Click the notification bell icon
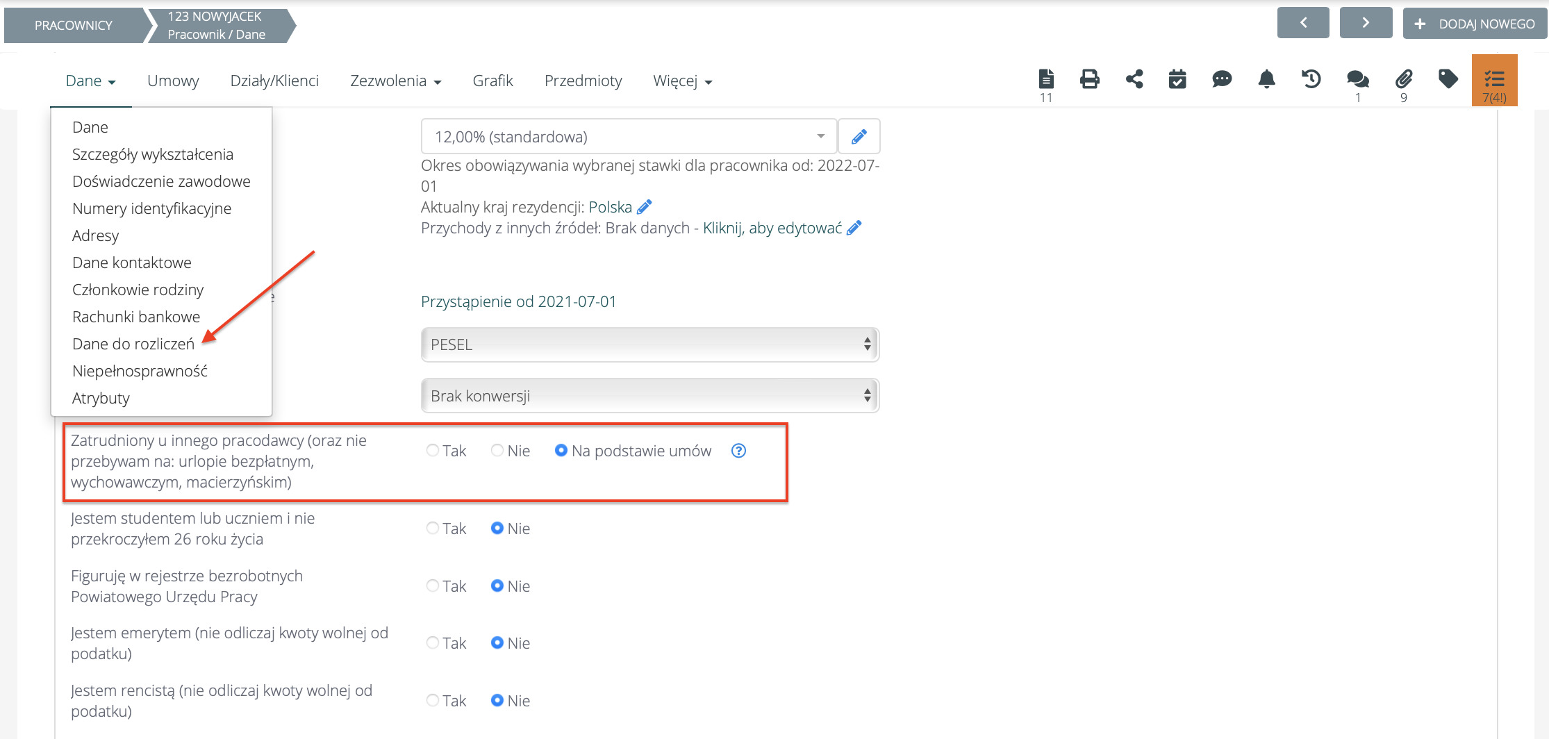Screen dimensions: 1549x739 [x=1266, y=79]
